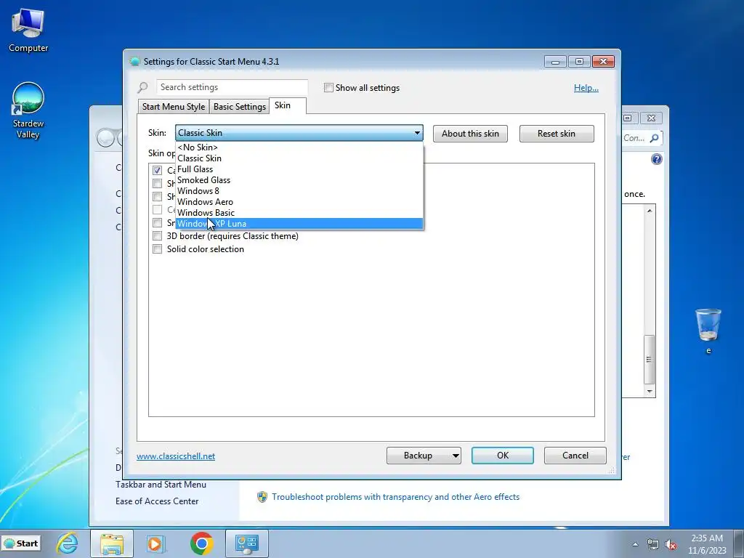Enable Solid color selection checkbox

(157, 249)
